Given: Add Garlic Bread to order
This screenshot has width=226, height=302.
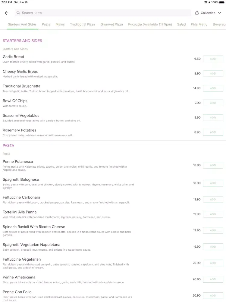Looking at the screenshot, I should coord(213,59).
